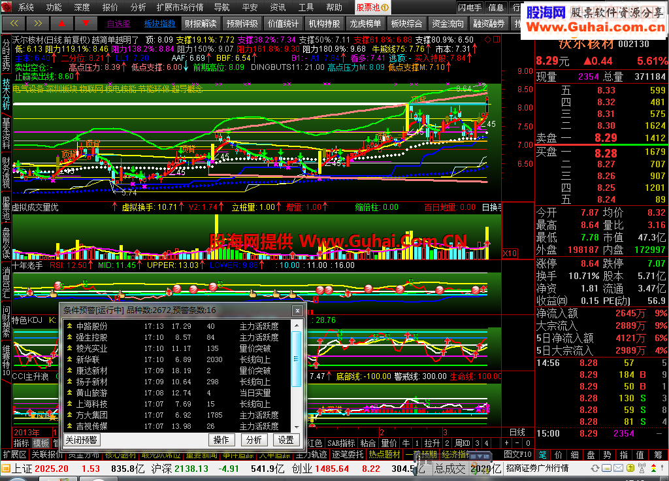The width and height of the screenshot is (669, 481).
Task: Click the mail envelope icon in the status bar
Action: point(618,468)
